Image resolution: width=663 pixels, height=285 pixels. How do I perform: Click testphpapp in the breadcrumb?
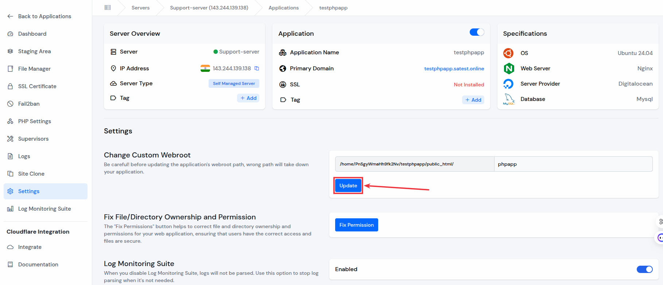pyautogui.click(x=333, y=8)
